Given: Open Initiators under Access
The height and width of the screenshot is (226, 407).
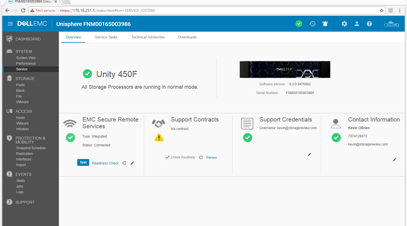Looking at the screenshot, I should (x=22, y=129).
